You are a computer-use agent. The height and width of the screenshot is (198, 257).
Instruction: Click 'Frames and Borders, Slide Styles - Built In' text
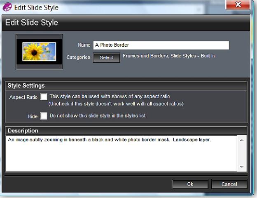coord(169,56)
